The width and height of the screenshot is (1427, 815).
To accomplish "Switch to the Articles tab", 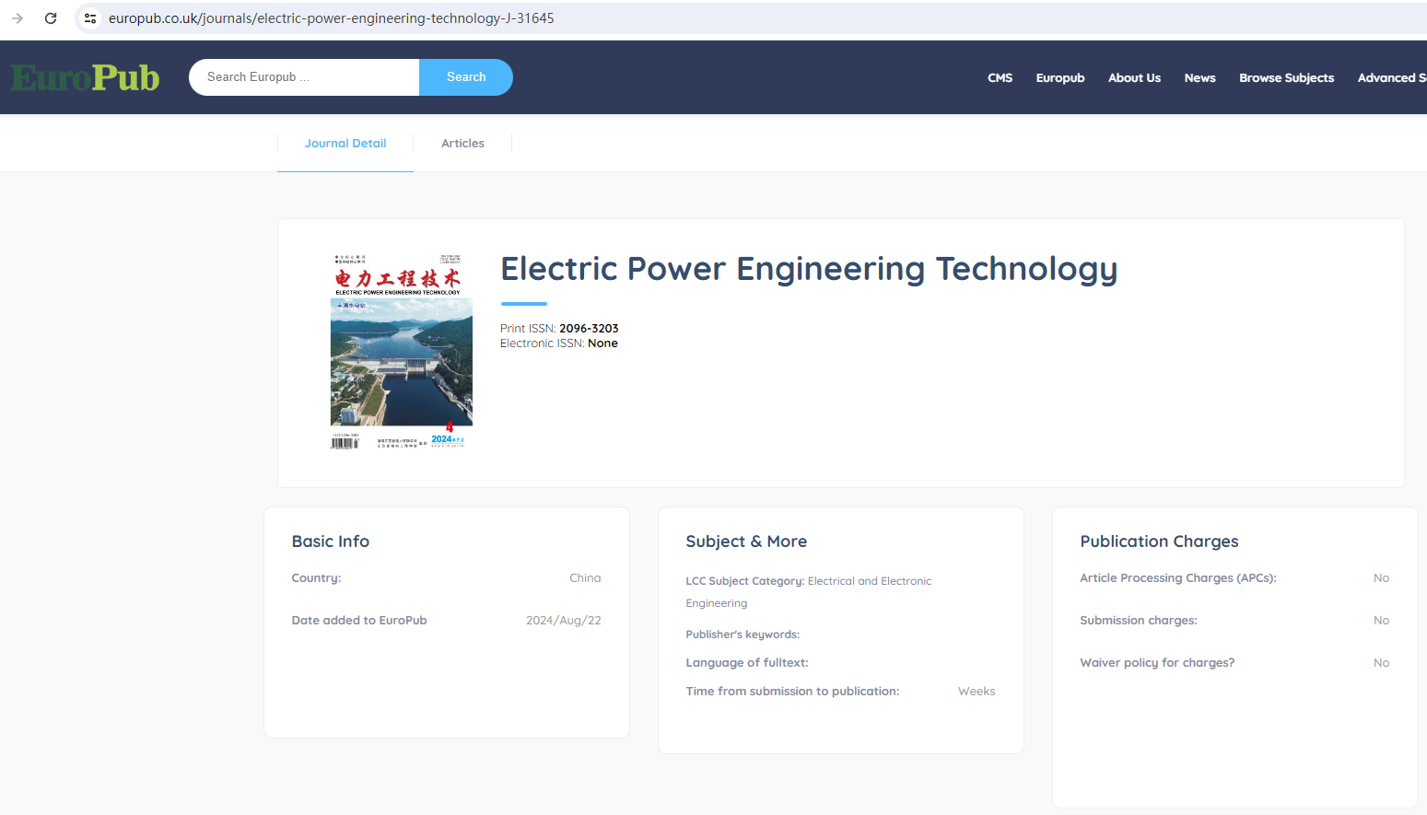I will [x=462, y=144].
